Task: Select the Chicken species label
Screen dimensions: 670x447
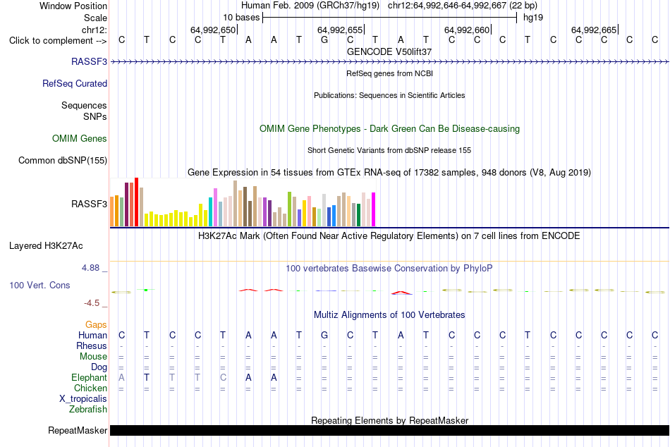Action: [x=90, y=388]
